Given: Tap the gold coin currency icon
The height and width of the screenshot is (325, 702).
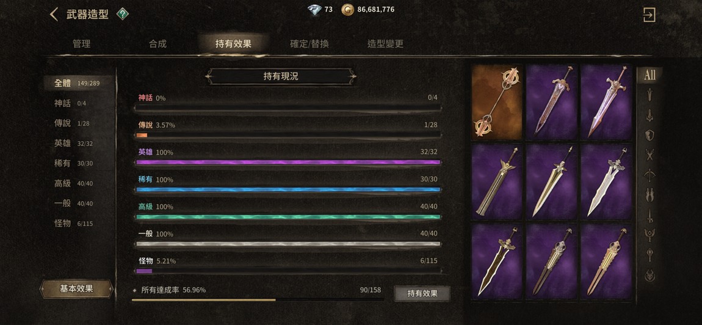Looking at the screenshot, I should pos(347,9).
